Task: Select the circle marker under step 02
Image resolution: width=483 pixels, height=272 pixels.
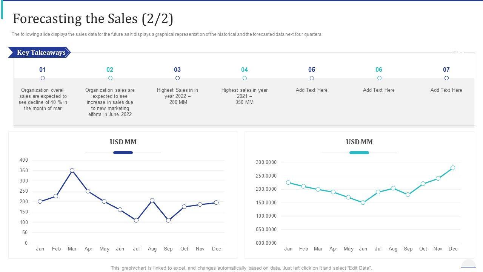Action: click(110, 78)
